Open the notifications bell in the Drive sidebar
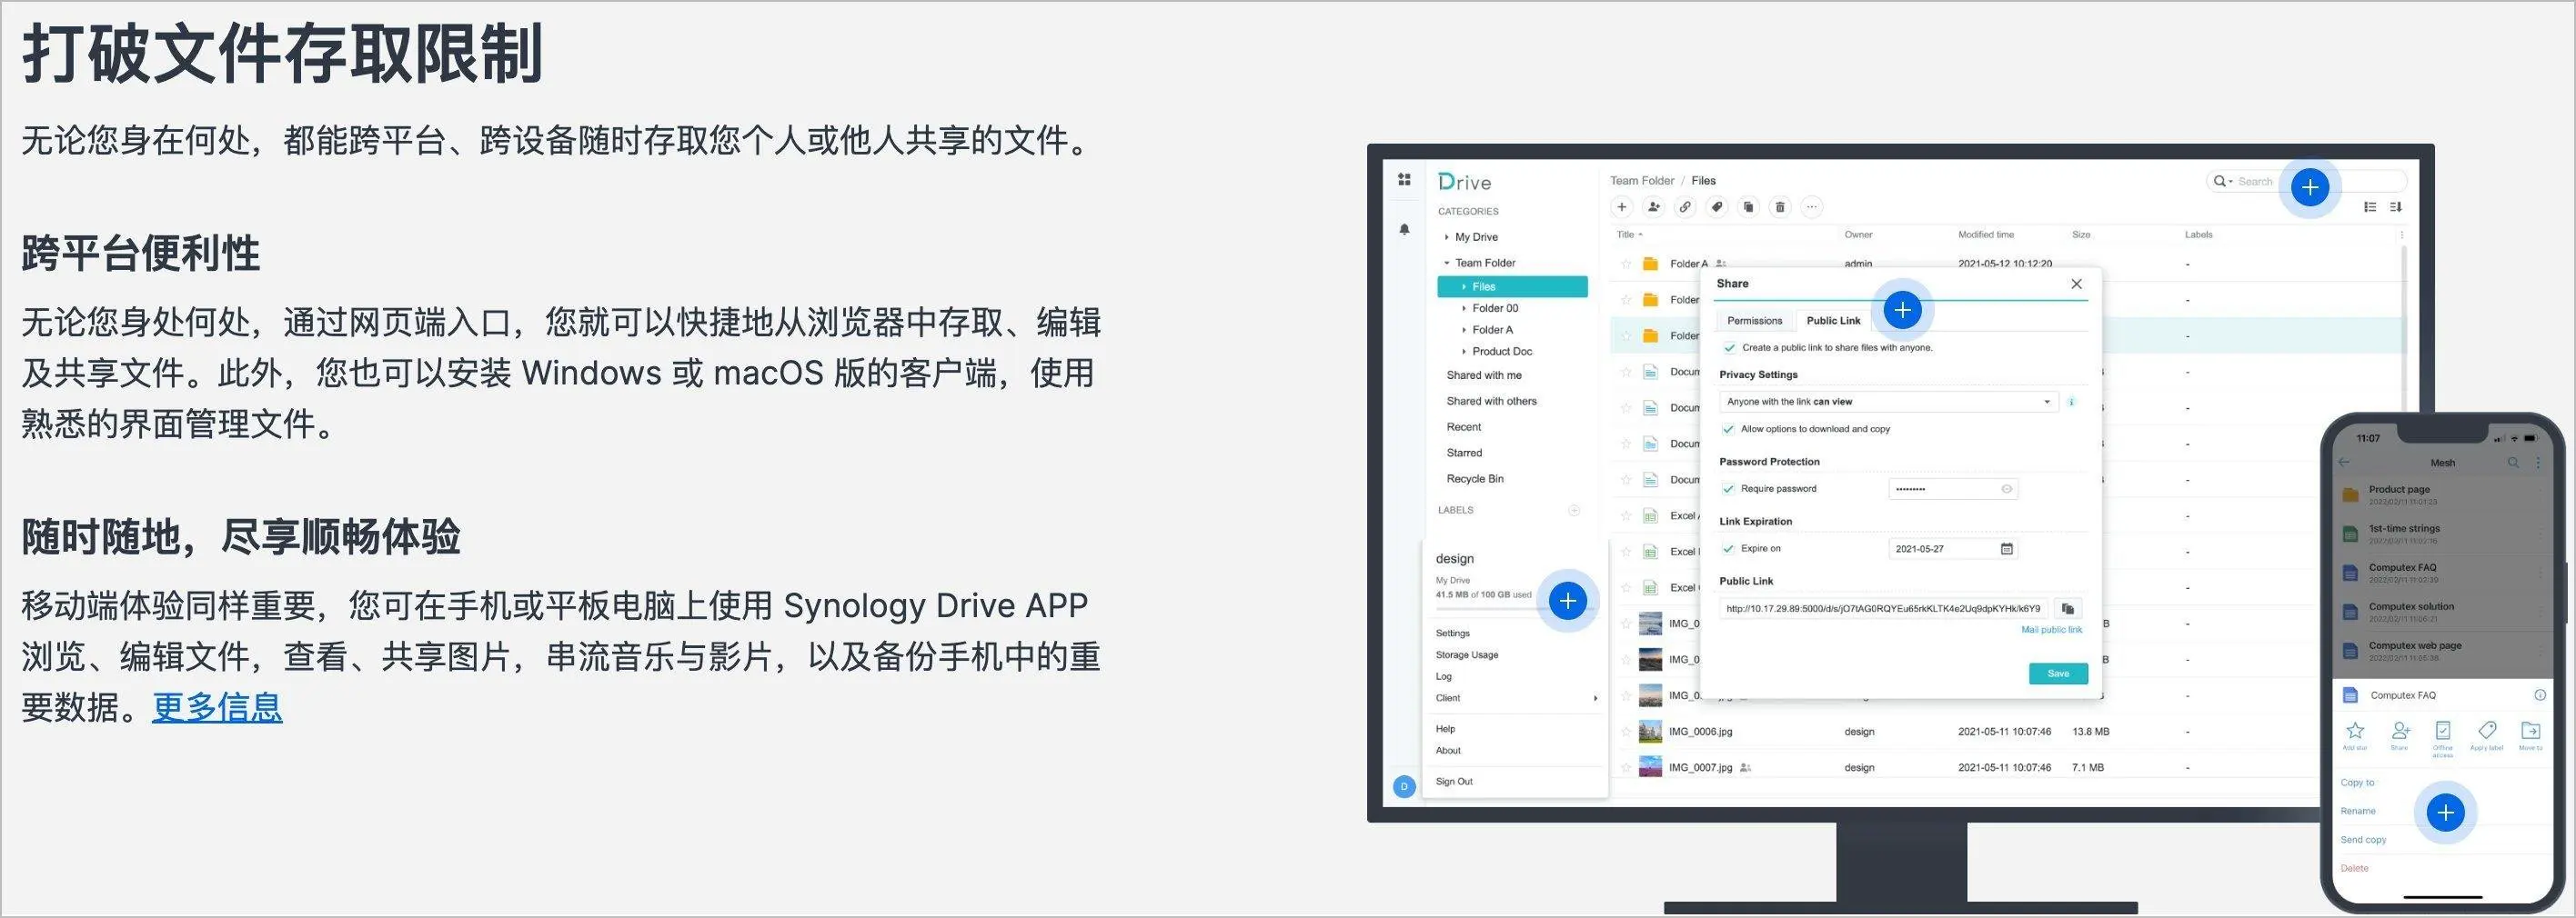 coord(1404,230)
